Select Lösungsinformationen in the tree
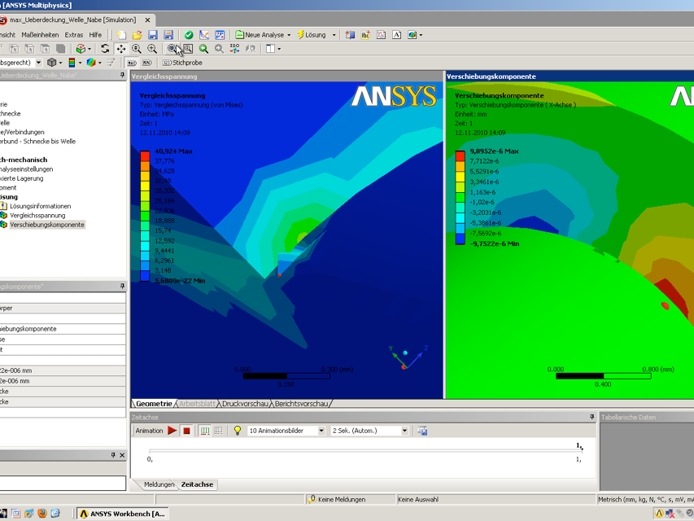The image size is (694, 521). click(x=41, y=206)
